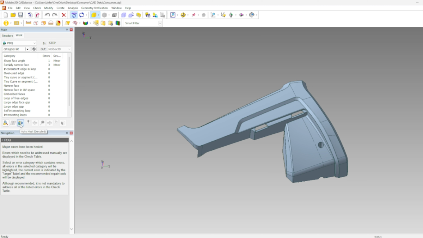This screenshot has height=238, width=423.
Task: Expand arrow beside the info circle icon
Action: click(11, 23)
